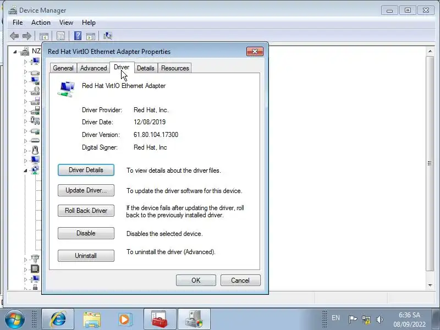Open Internet Explorer from the taskbar
This screenshot has height=330, width=440.
click(58, 320)
